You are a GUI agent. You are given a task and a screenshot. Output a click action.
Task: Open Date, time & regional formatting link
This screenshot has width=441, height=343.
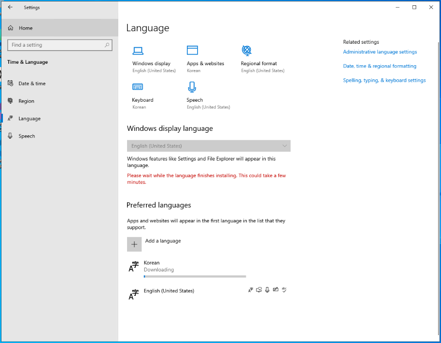380,66
